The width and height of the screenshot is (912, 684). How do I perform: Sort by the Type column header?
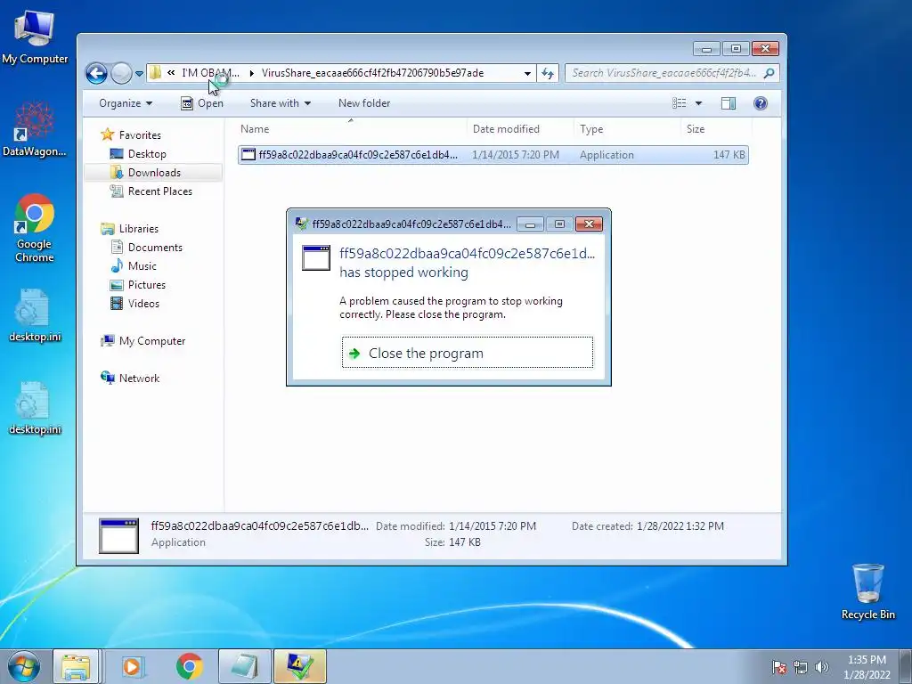[626, 129]
